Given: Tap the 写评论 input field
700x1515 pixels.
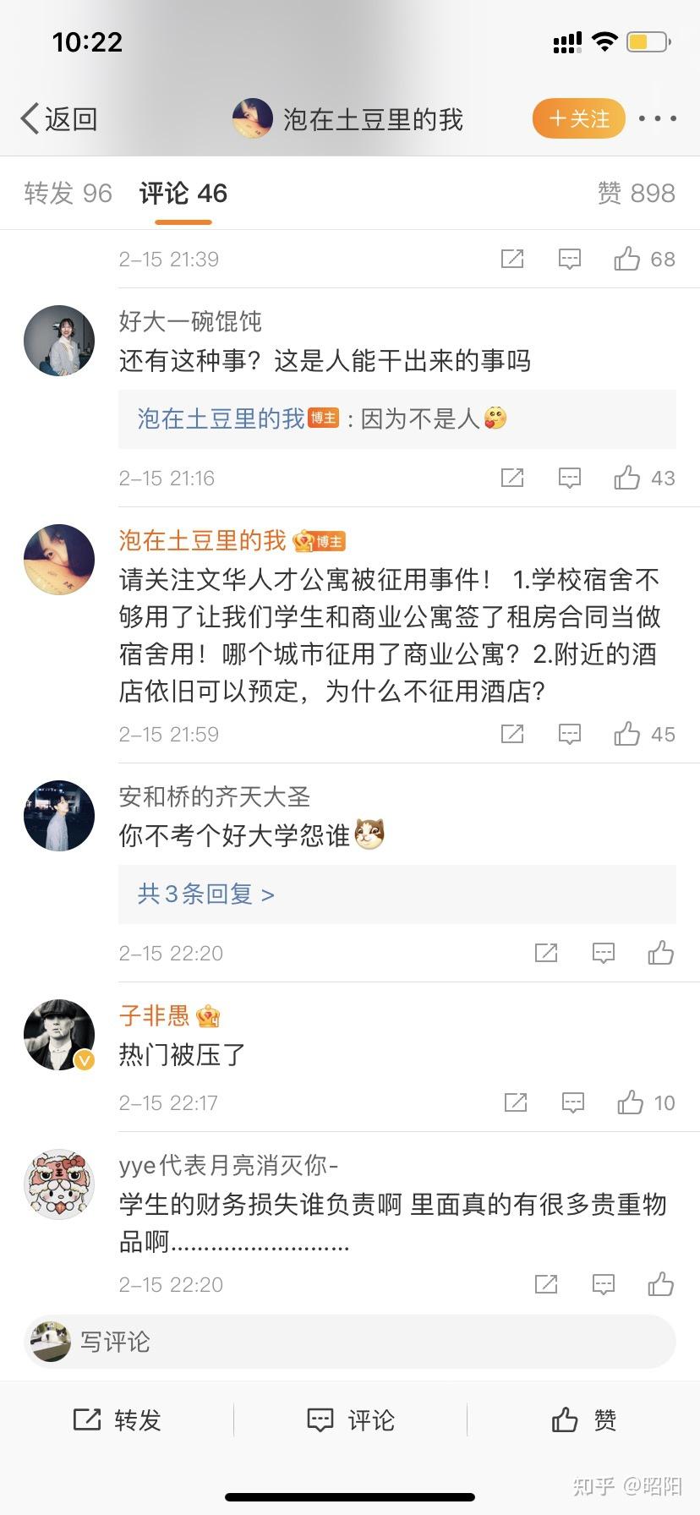Looking at the screenshot, I should (x=350, y=1342).
